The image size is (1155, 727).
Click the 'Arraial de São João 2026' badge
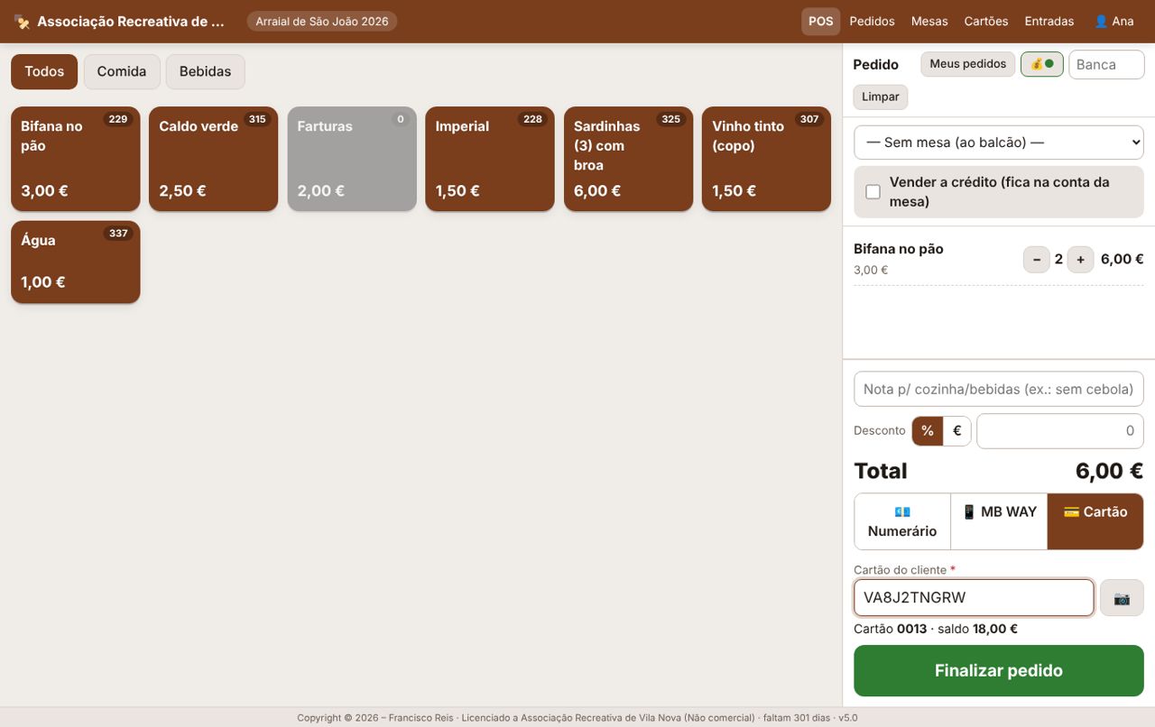pos(322,22)
